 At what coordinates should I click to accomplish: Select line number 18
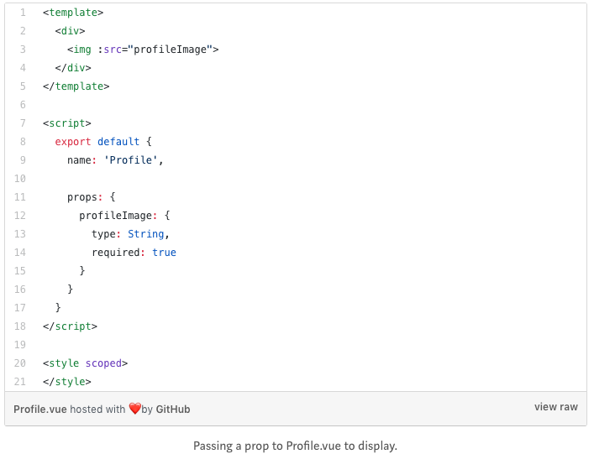coord(20,326)
